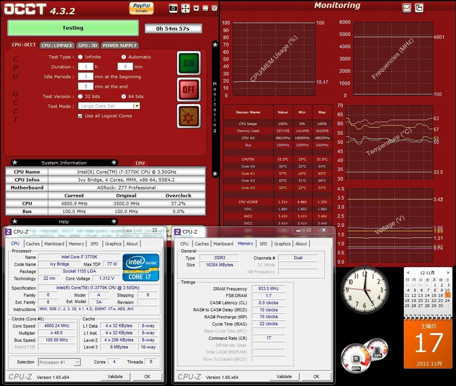The width and height of the screenshot is (456, 386).
Task: Click the graph icon in the Monitoring header
Action: pyautogui.click(x=407, y=8)
